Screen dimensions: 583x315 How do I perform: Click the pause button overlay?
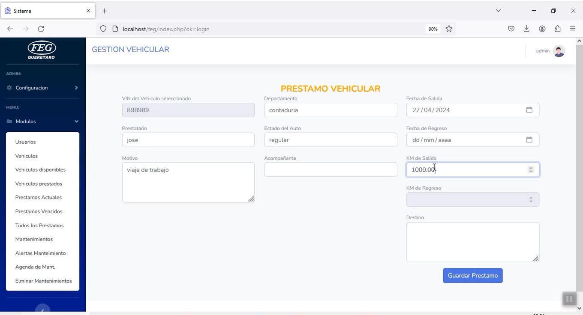click(569, 299)
